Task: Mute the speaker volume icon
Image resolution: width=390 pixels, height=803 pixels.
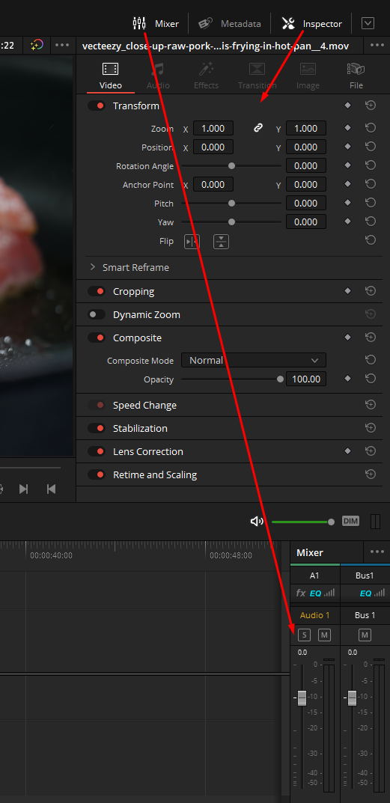Action: 256,522
